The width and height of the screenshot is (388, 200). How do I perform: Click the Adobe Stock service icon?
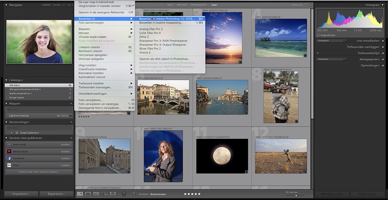click(9, 151)
